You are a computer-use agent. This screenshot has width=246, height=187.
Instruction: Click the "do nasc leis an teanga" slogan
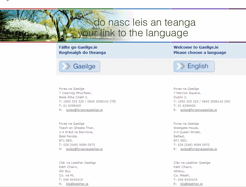coord(145,22)
